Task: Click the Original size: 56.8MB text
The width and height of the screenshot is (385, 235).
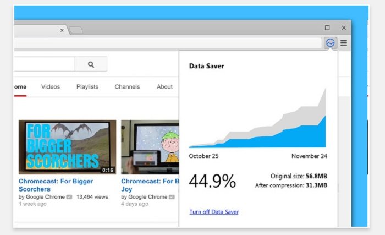Action: [299, 176]
